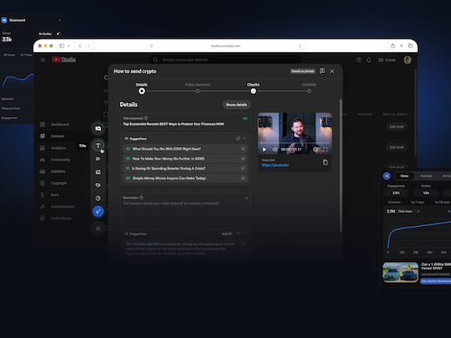The image size is (451, 338).
Task: Select the Title tool icon
Action: pyautogui.click(x=98, y=146)
